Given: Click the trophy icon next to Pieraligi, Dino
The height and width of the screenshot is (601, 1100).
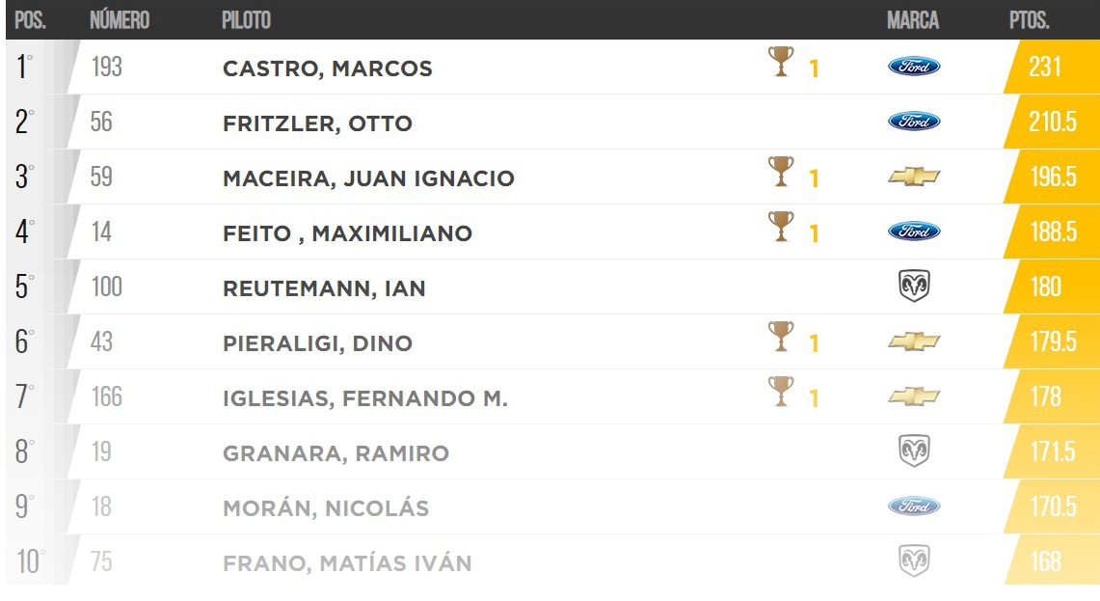Looking at the screenshot, I should click(781, 338).
